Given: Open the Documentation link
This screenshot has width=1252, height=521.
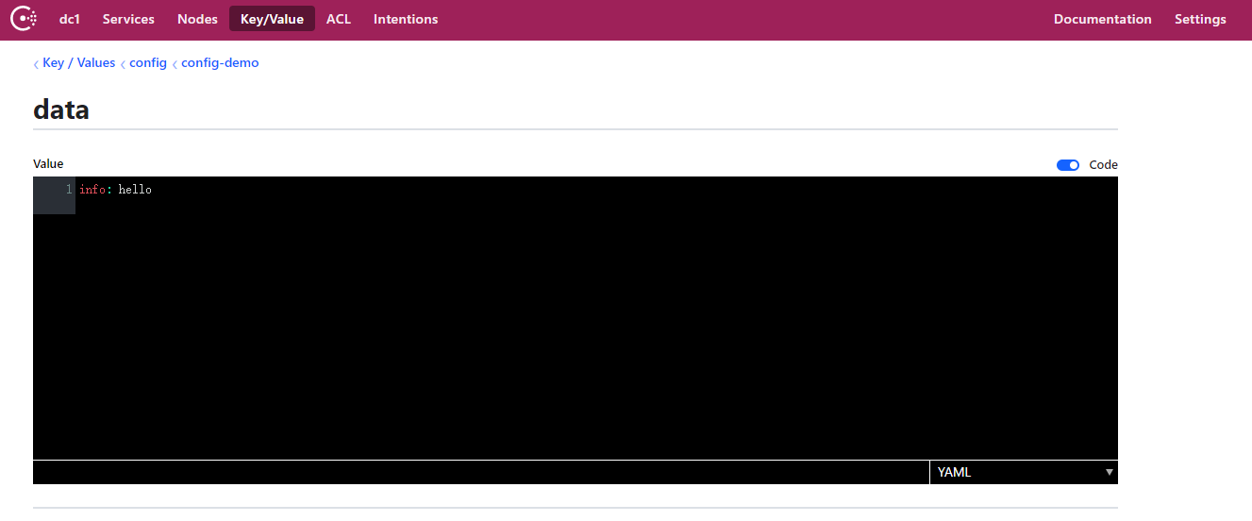Looking at the screenshot, I should (1102, 19).
